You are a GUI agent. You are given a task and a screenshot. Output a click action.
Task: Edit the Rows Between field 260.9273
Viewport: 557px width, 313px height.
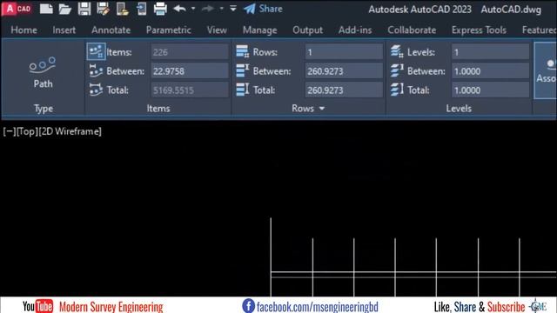click(344, 71)
